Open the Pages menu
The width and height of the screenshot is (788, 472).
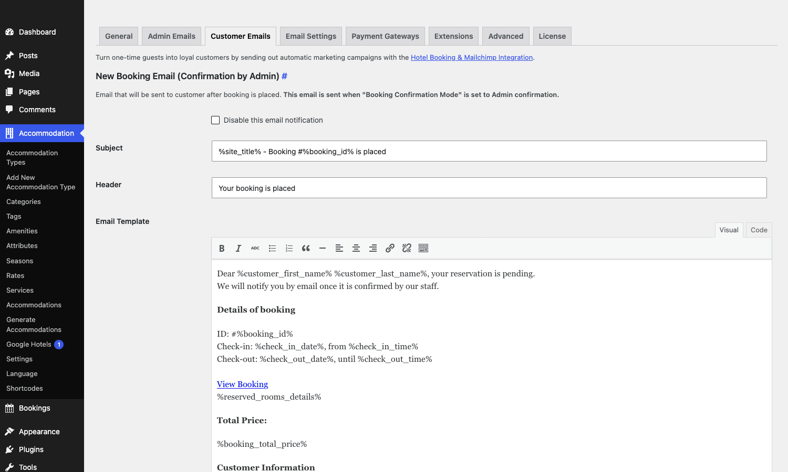(42, 92)
